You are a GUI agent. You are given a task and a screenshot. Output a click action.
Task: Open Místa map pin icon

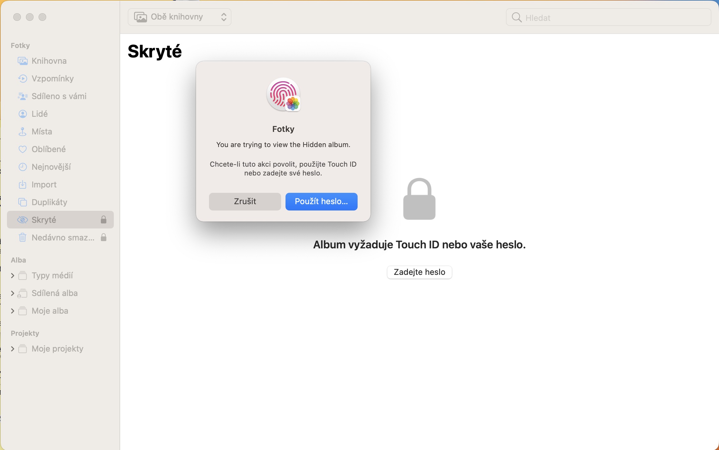click(22, 132)
